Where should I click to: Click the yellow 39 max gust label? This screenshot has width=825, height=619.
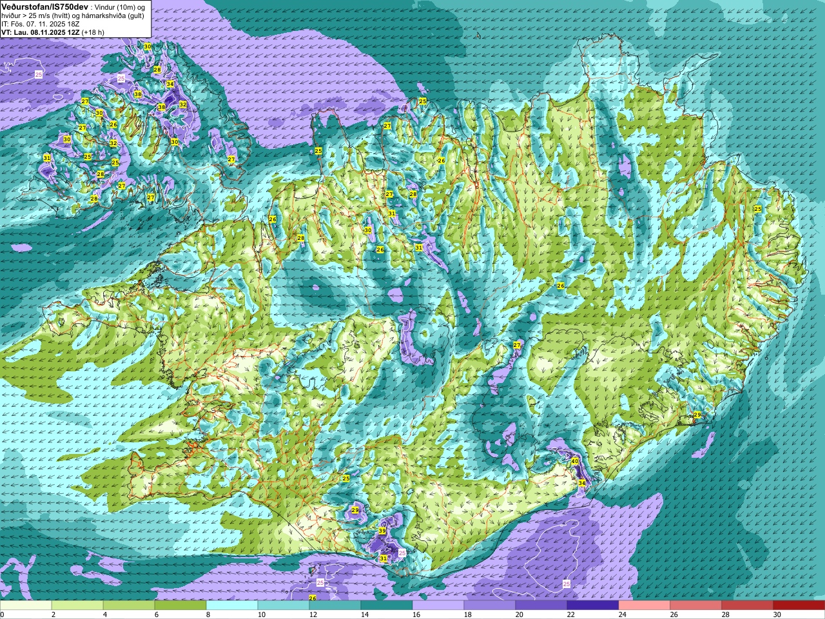point(382,531)
